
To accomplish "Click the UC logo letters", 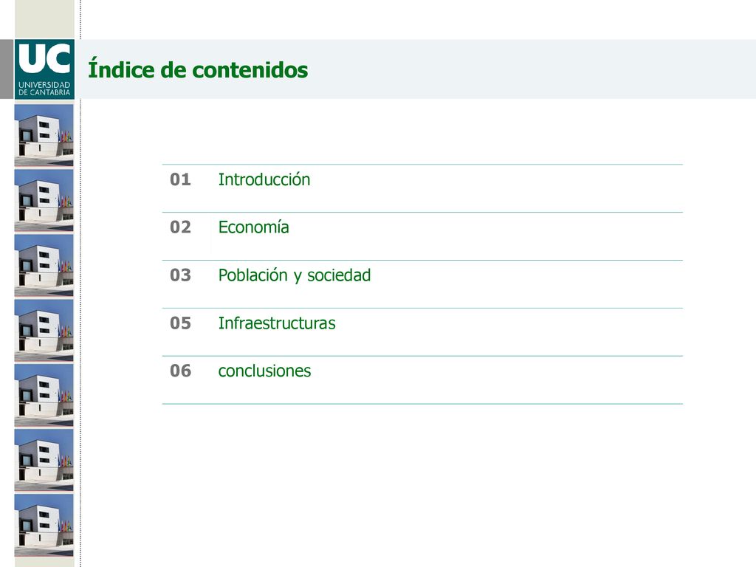I will point(44,59).
